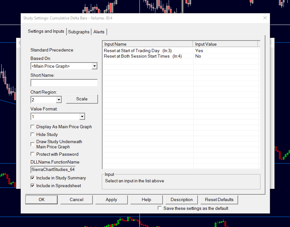Click the OK button
Screen dimensions: 290x227
click(x=42, y=200)
